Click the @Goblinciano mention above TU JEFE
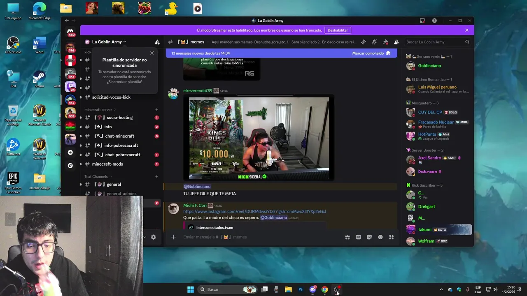 (x=197, y=187)
